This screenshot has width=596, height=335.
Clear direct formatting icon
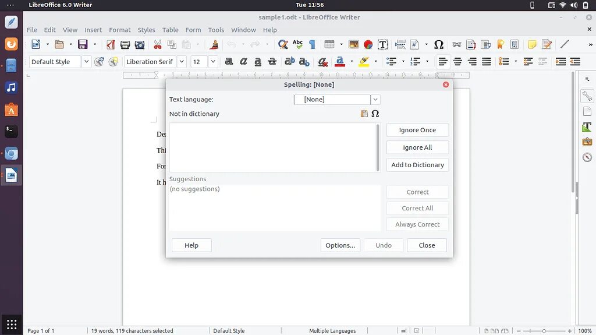coord(322,62)
